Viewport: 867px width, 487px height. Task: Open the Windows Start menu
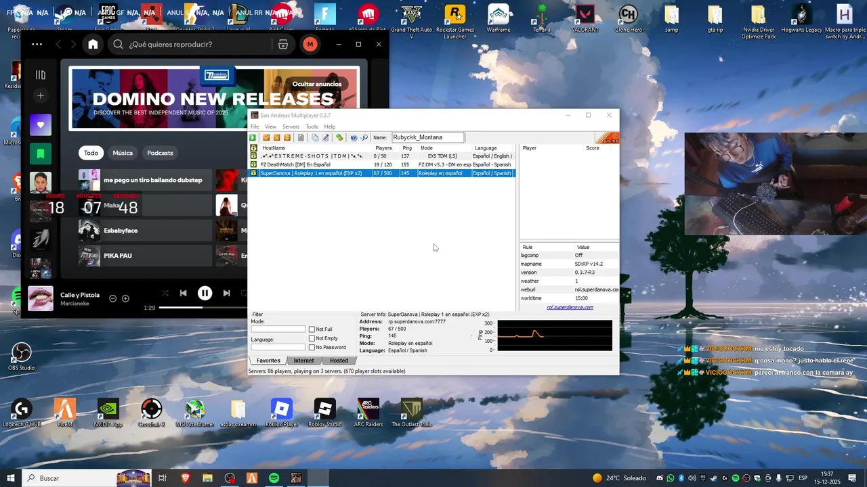11,478
